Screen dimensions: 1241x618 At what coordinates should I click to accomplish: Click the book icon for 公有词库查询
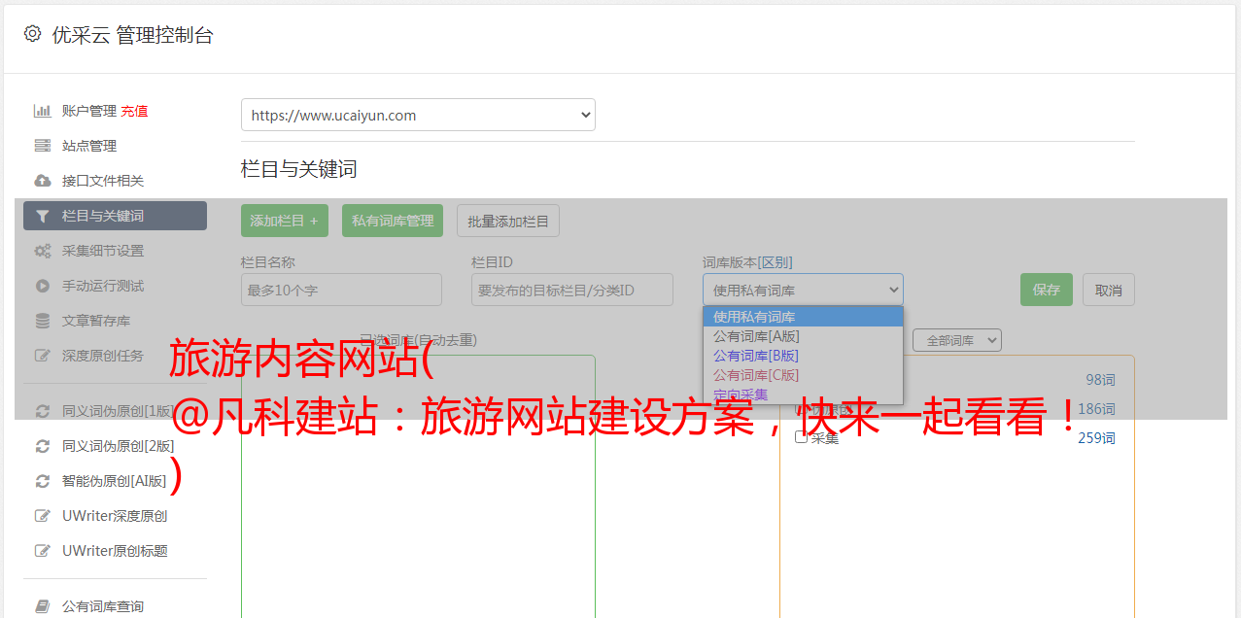[x=43, y=606]
